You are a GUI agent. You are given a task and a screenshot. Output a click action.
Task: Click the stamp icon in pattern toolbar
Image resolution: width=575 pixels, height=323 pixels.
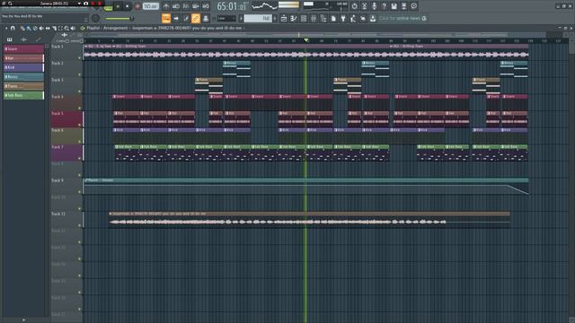(x=206, y=18)
